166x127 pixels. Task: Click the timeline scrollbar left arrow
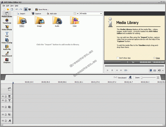point(2,125)
